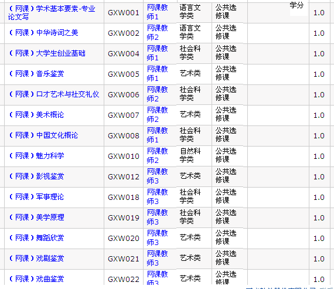Open the 音乐鉴赏 course link
The width and height of the screenshot is (334, 289).
pyautogui.click(x=36, y=74)
